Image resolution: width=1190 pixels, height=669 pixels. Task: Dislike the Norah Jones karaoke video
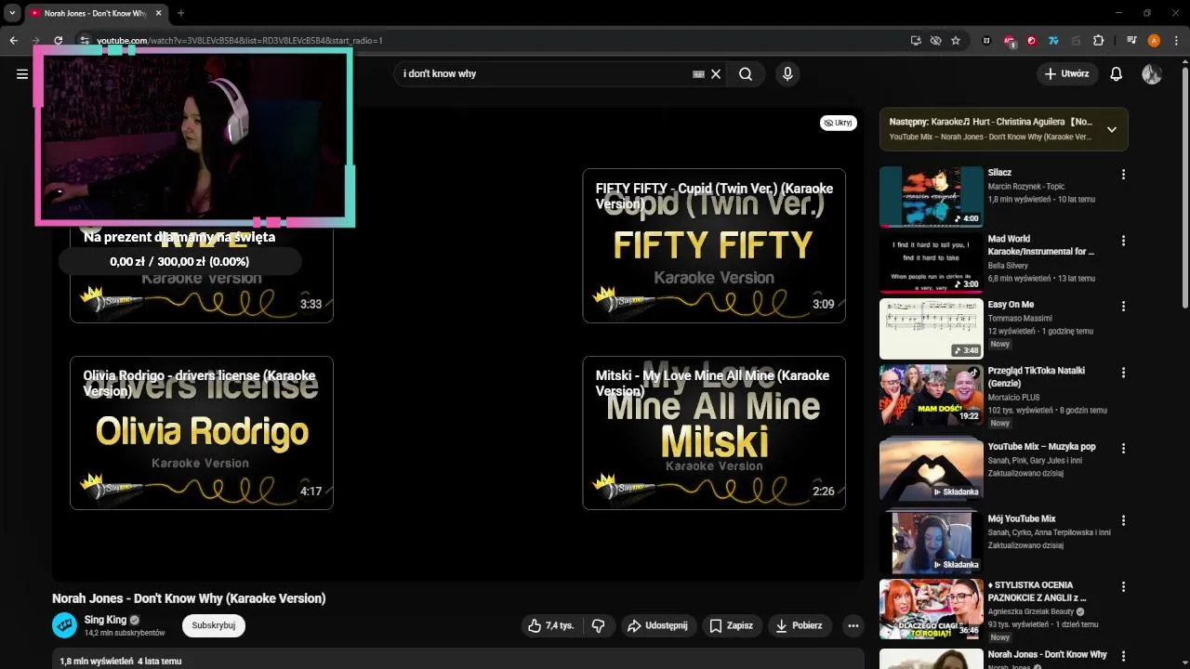pos(599,626)
